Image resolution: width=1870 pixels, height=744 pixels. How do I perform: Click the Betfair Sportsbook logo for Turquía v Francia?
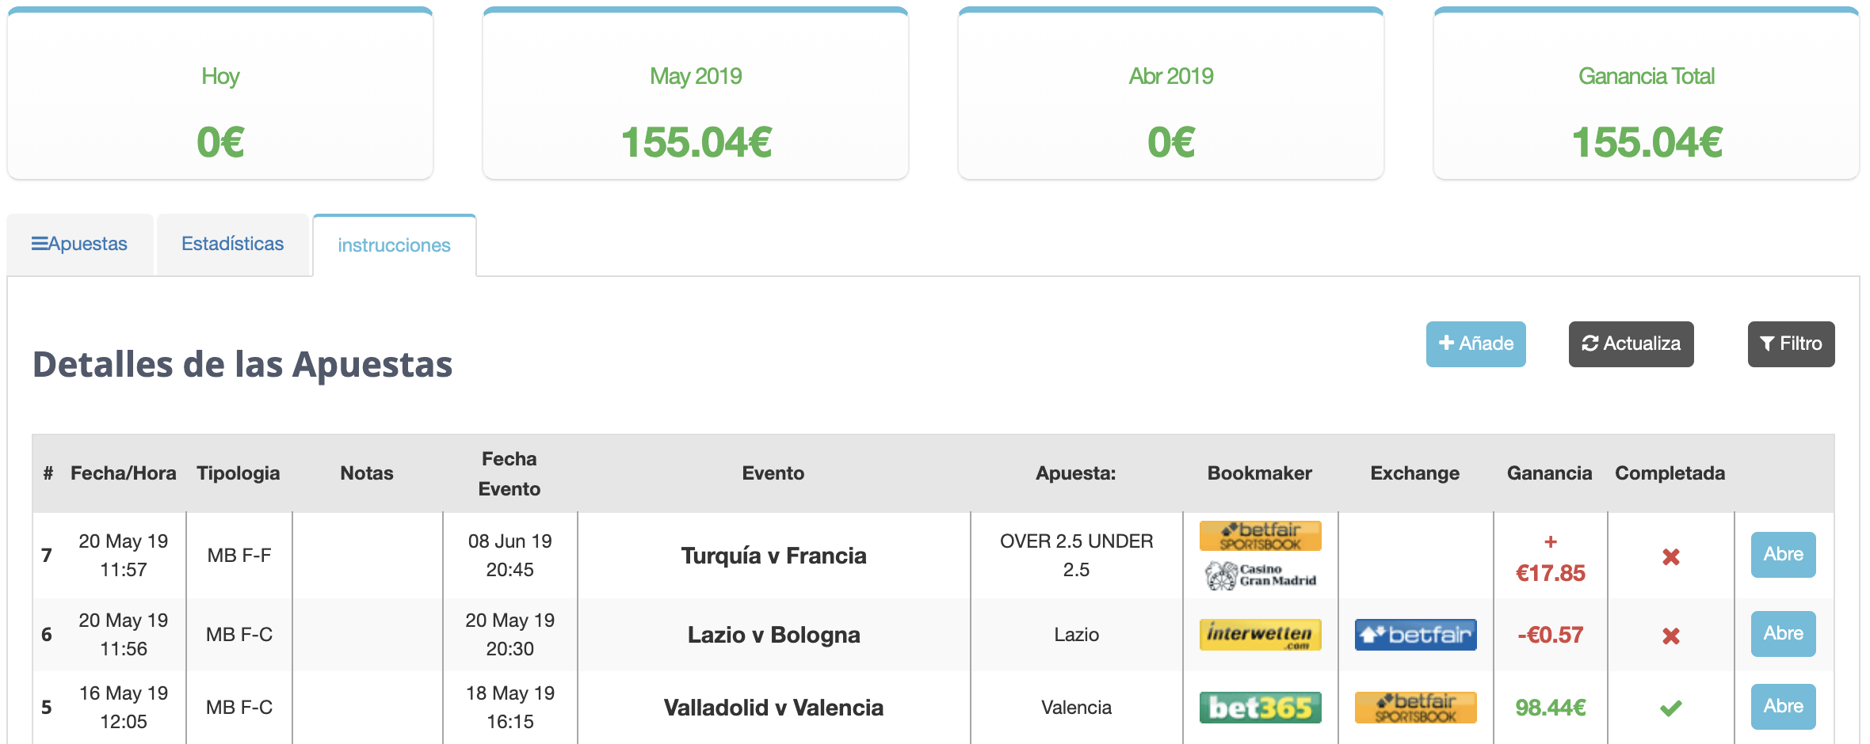pos(1260,536)
